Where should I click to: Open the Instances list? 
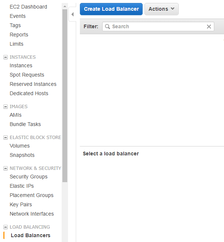21,65
